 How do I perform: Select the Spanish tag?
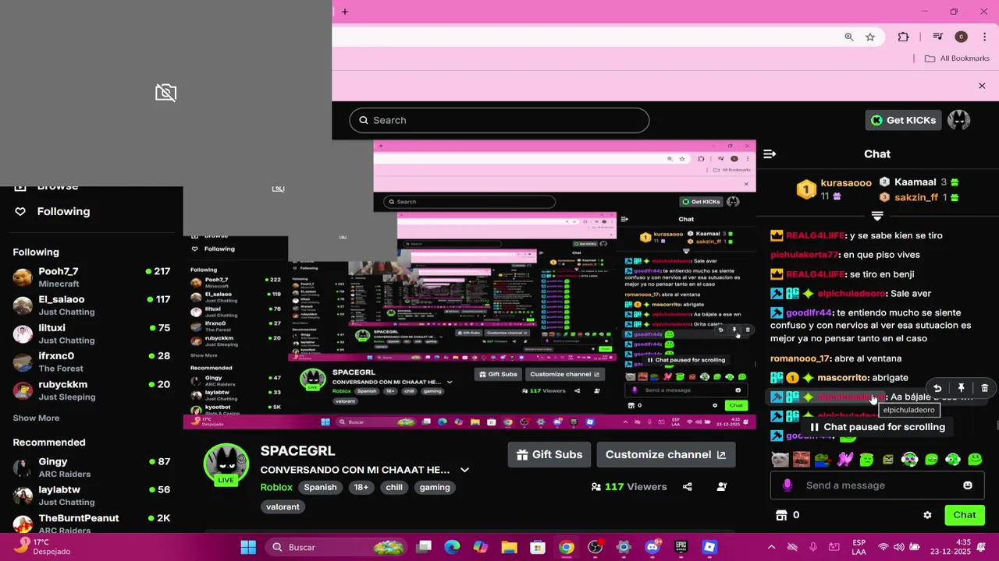(x=320, y=487)
